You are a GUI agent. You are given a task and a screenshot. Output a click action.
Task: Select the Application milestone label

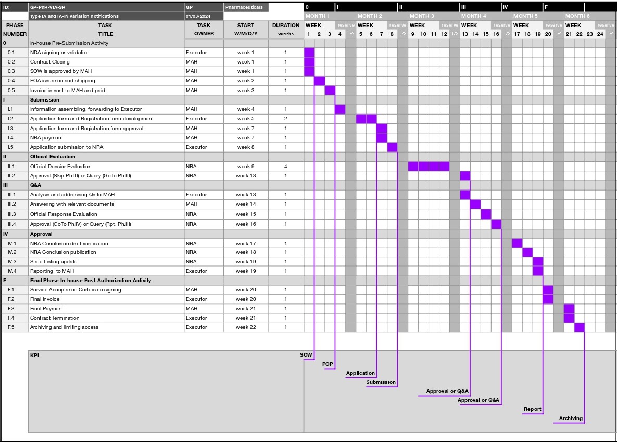[x=360, y=373]
